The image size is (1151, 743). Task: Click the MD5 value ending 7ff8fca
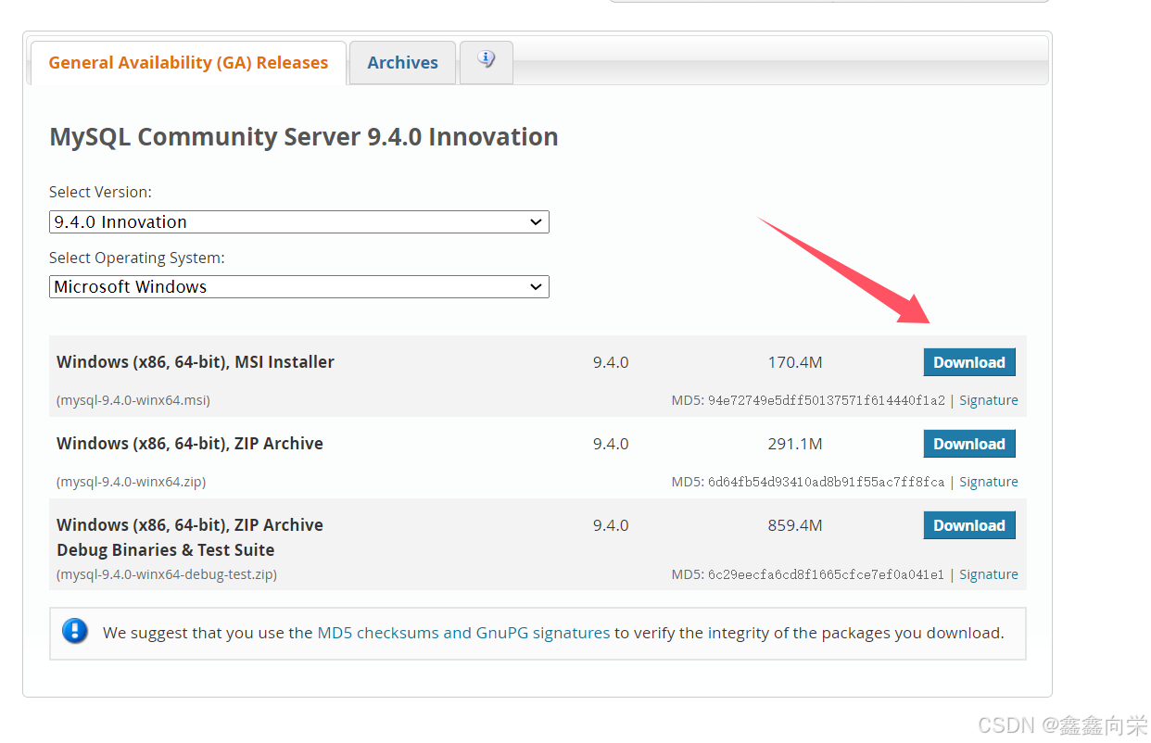click(x=827, y=483)
